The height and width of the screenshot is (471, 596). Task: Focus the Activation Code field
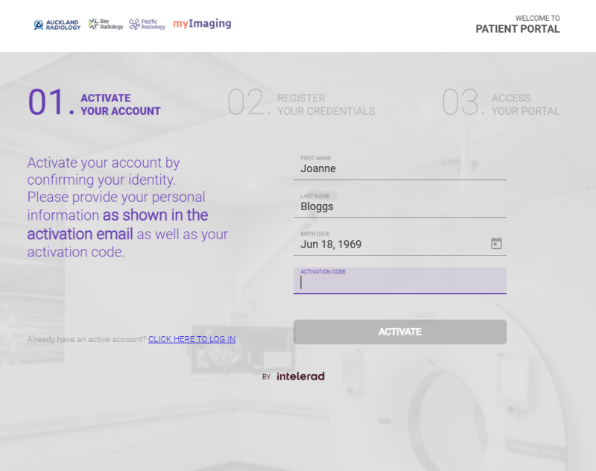click(x=399, y=283)
